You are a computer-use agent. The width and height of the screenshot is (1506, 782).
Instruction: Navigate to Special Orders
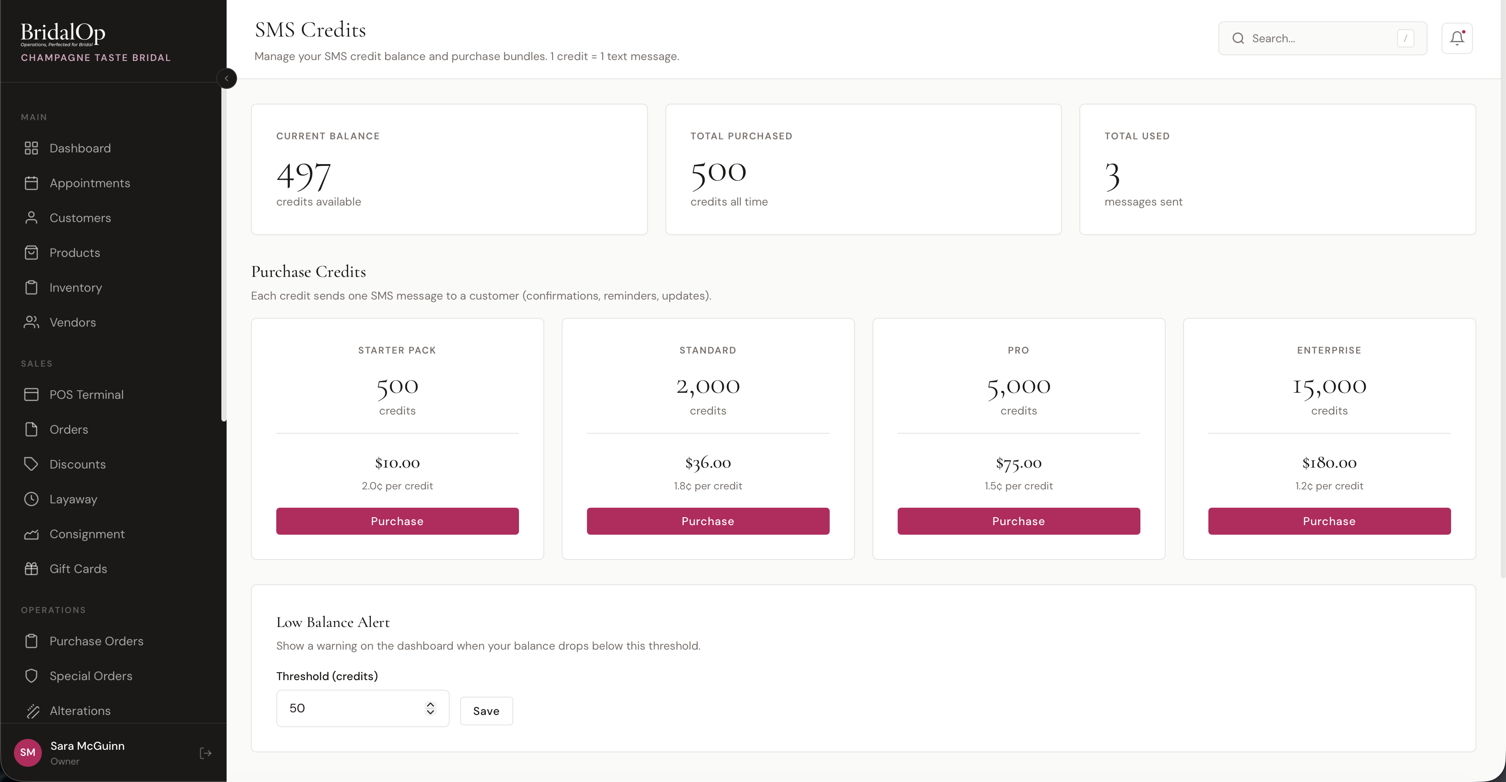[x=90, y=676]
